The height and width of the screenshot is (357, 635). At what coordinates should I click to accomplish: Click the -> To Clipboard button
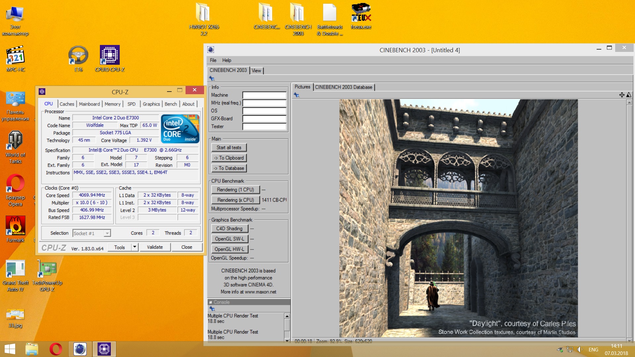(229, 158)
